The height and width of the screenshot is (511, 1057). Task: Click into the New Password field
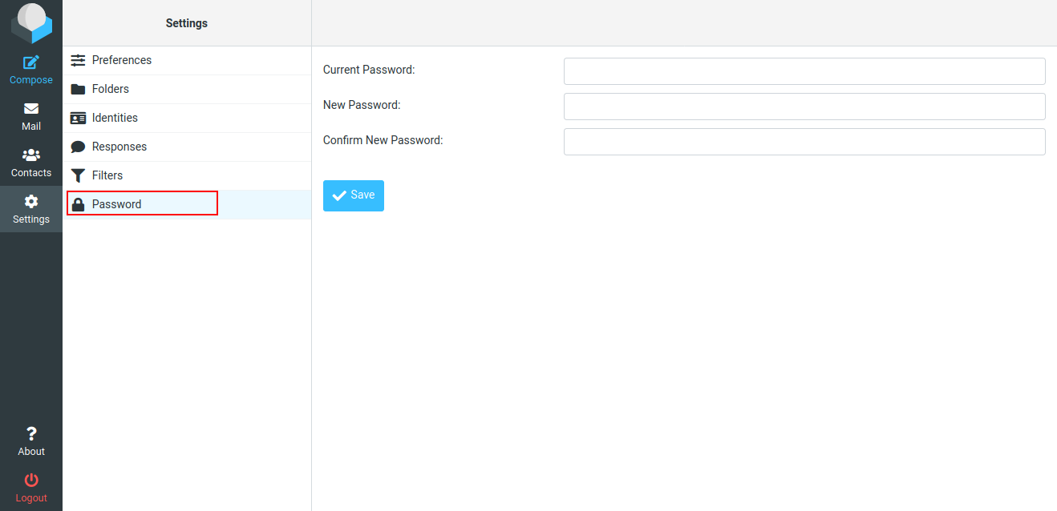tap(804, 107)
